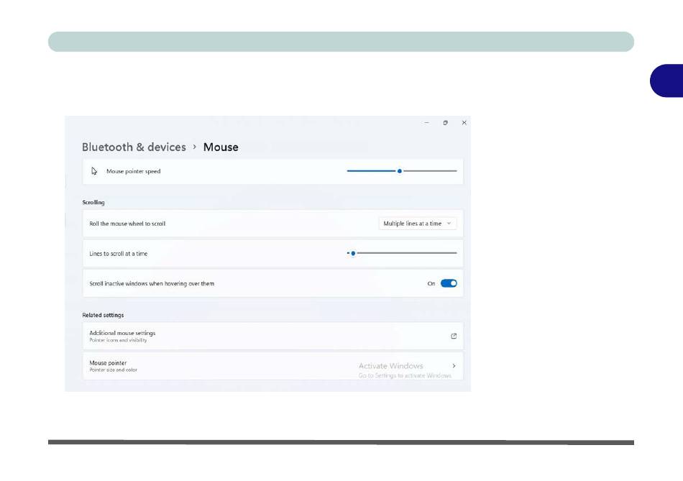Click the On label next to the toggle
Screen dimensions: 683x481
point(431,283)
